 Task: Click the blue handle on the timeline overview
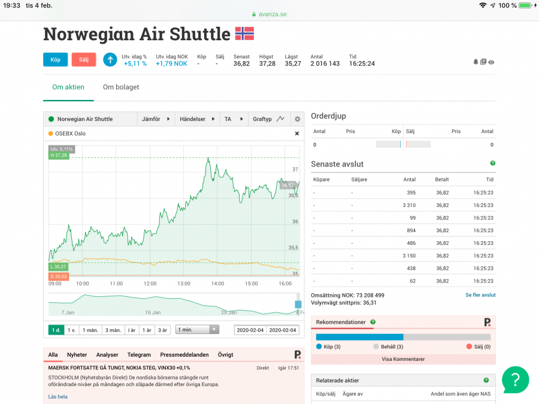[x=298, y=304]
